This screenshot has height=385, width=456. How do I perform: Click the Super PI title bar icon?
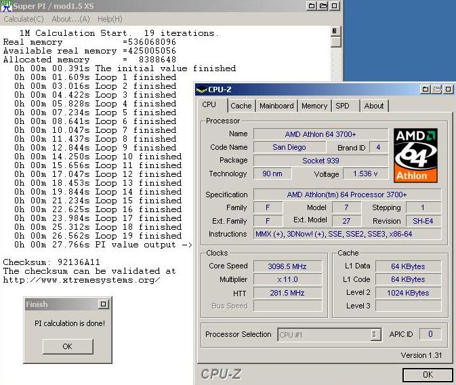6,6
